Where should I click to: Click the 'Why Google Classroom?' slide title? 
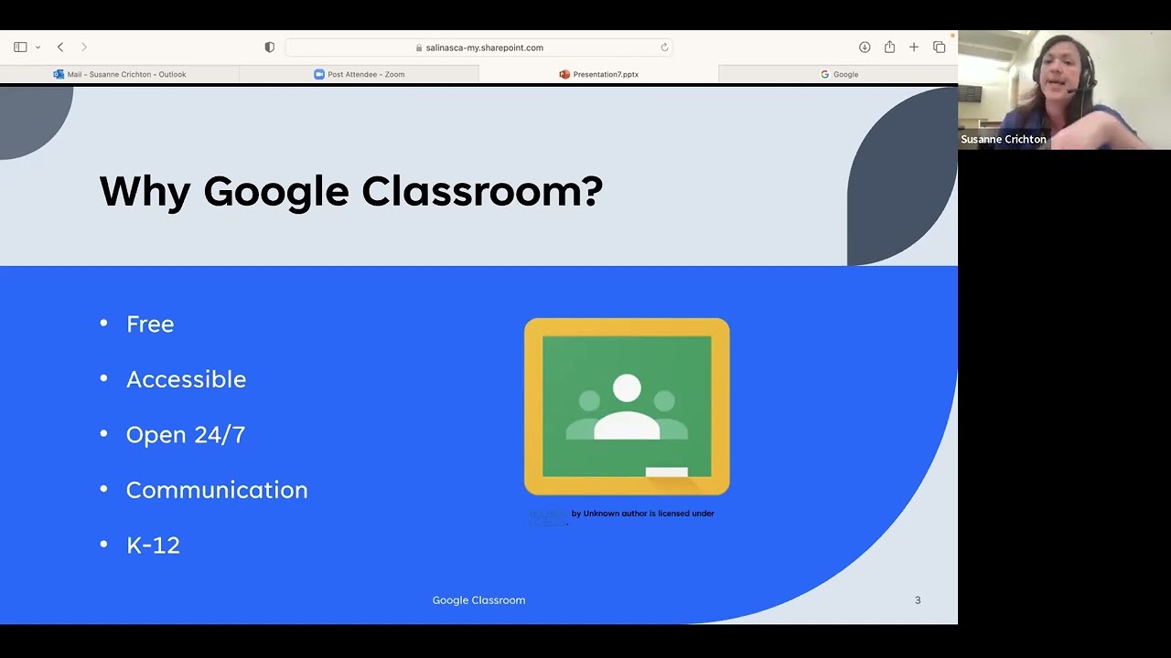(x=351, y=191)
